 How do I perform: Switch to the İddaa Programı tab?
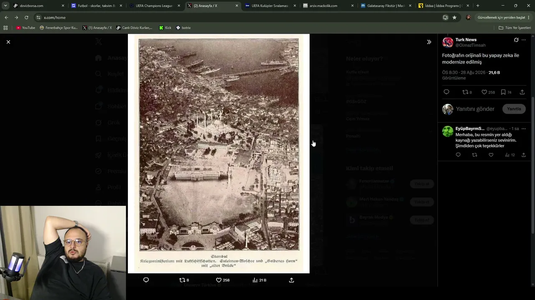443,6
